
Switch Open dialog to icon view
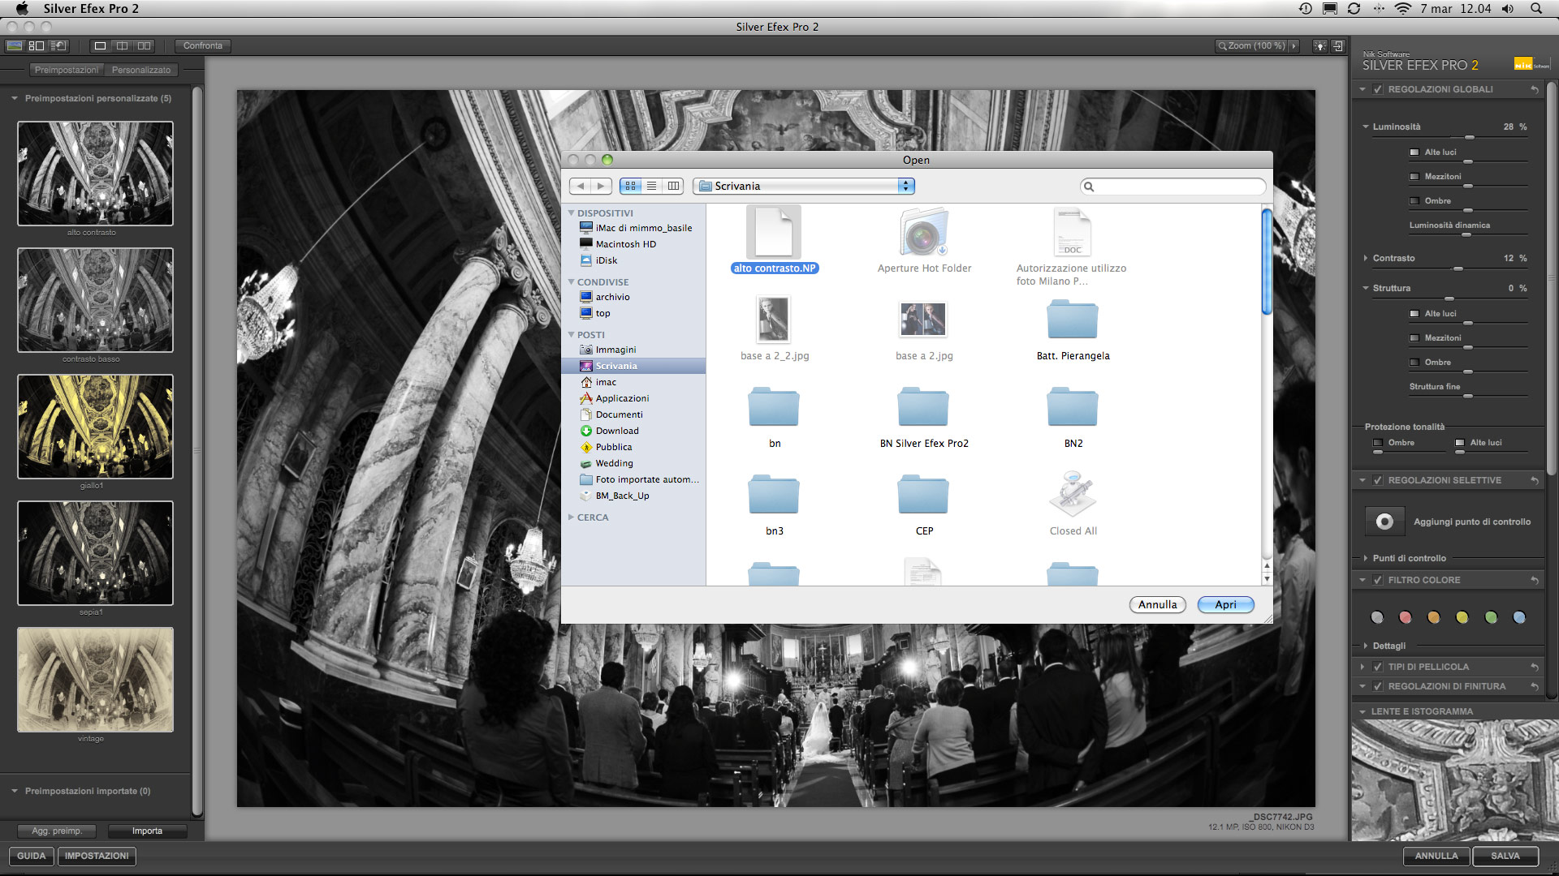click(630, 186)
